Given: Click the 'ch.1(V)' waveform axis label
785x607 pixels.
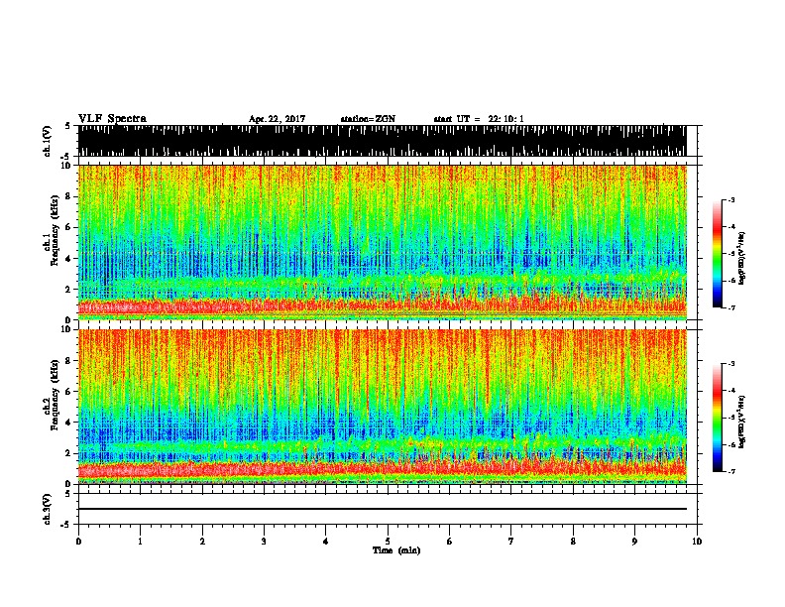Looking at the screenshot, I should pos(48,141).
